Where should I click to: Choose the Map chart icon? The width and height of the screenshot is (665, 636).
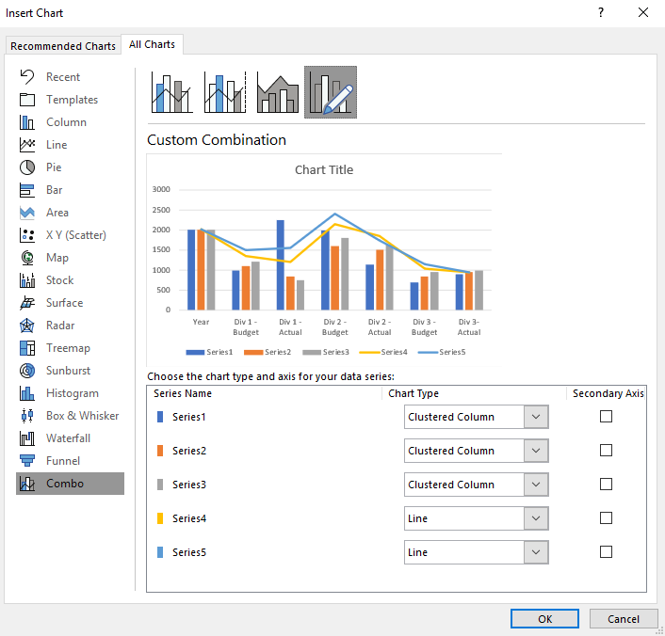27,258
